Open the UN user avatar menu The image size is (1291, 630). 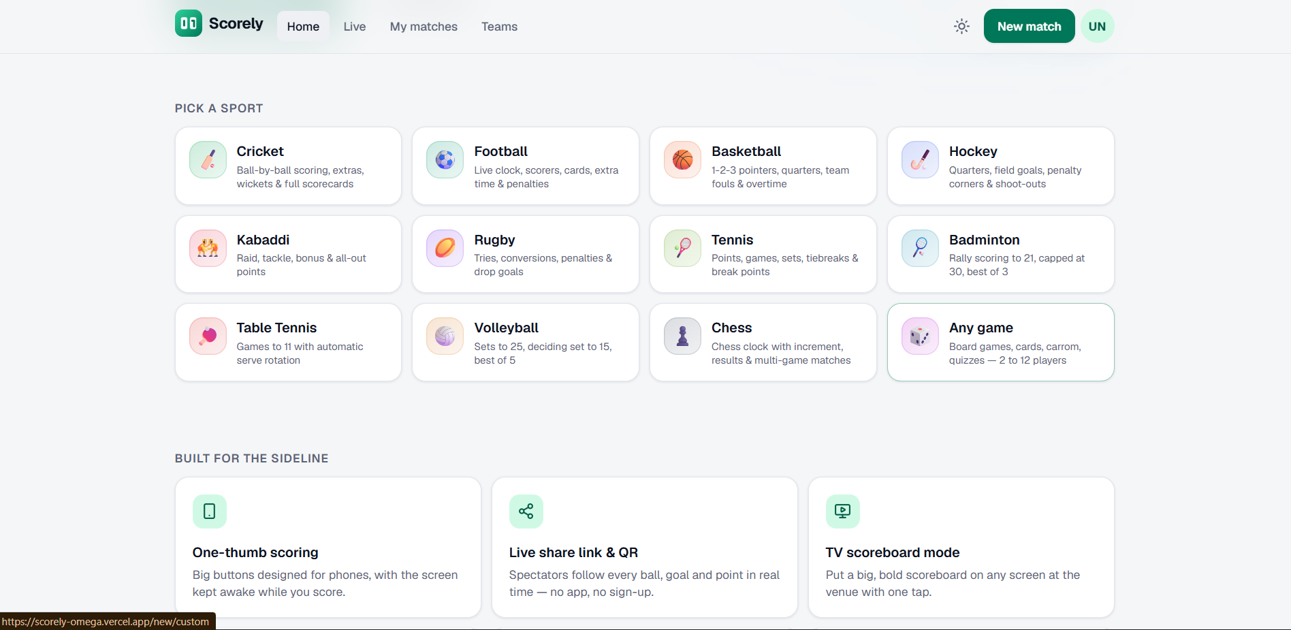pos(1097,27)
